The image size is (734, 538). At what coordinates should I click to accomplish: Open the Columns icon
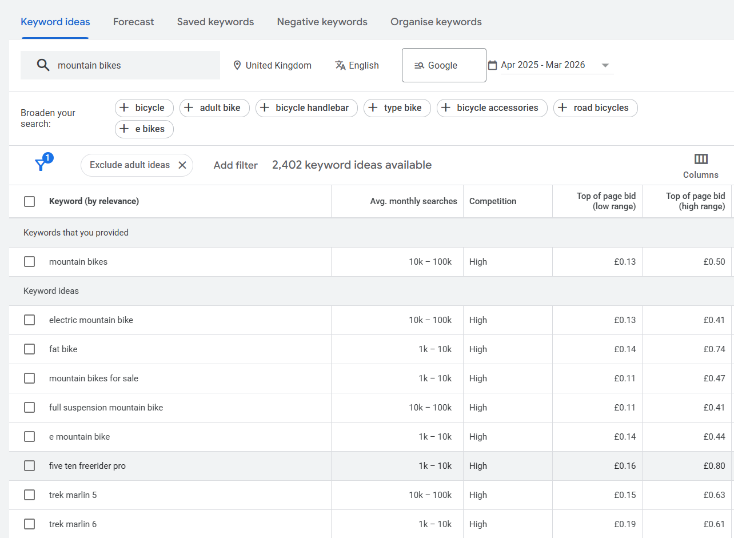click(x=701, y=159)
